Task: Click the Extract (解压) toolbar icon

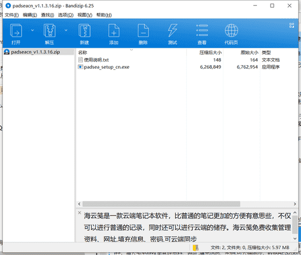Action: 49,31
